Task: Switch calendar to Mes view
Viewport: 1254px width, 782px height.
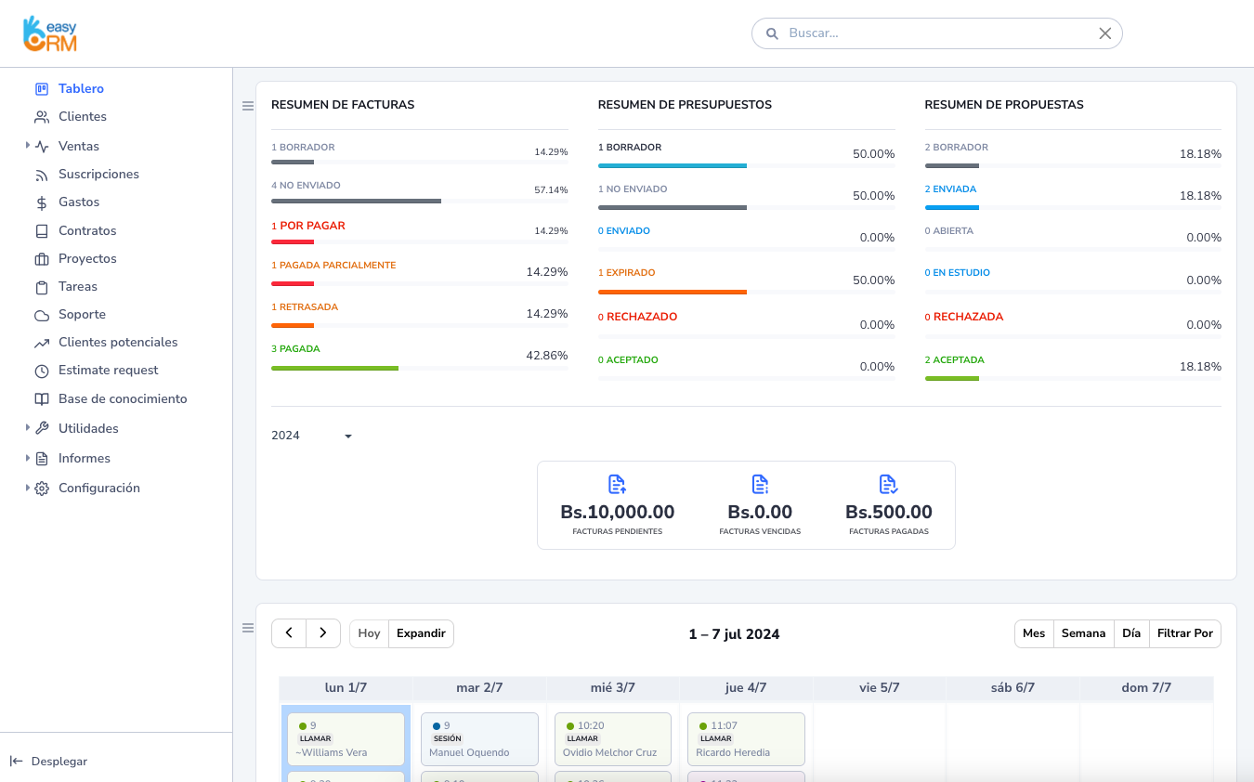Action: click(1034, 633)
